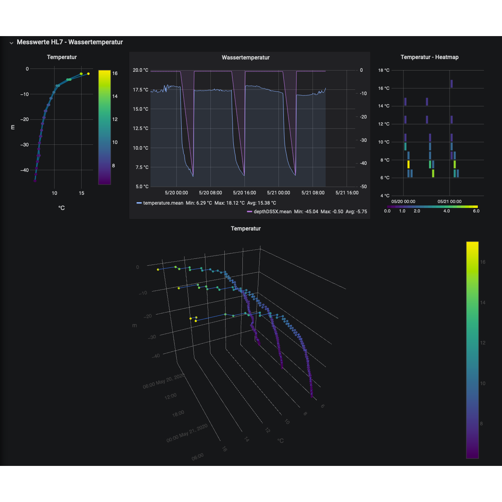Click the blue temperature.mean legend color marker

pyautogui.click(x=139, y=203)
